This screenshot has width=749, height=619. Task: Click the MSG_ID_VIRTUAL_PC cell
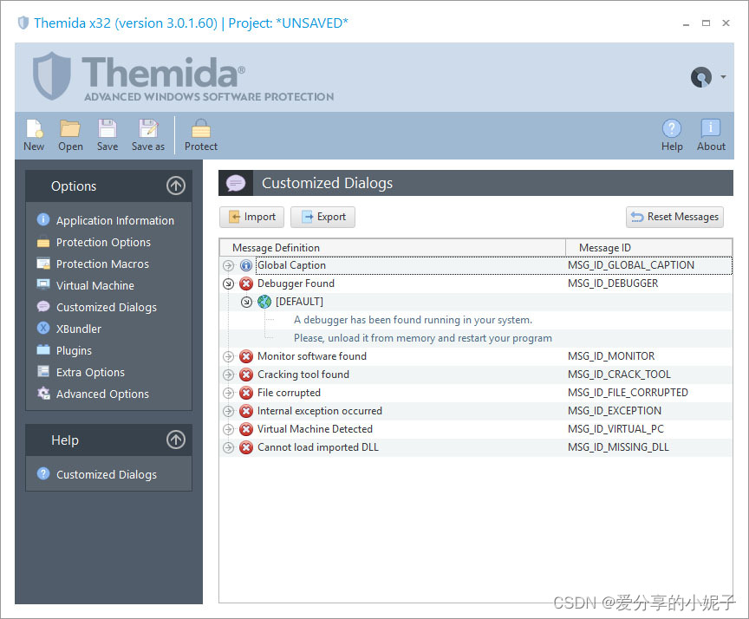click(x=615, y=429)
